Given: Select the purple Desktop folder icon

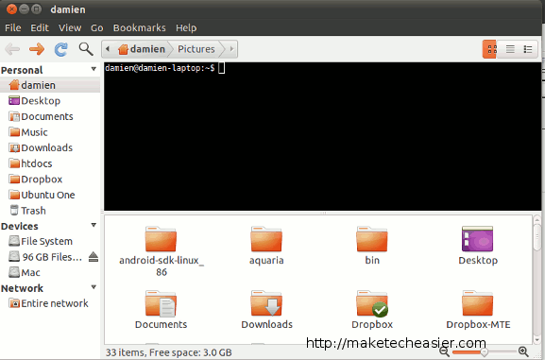Looking at the screenshot, I should tap(478, 239).
